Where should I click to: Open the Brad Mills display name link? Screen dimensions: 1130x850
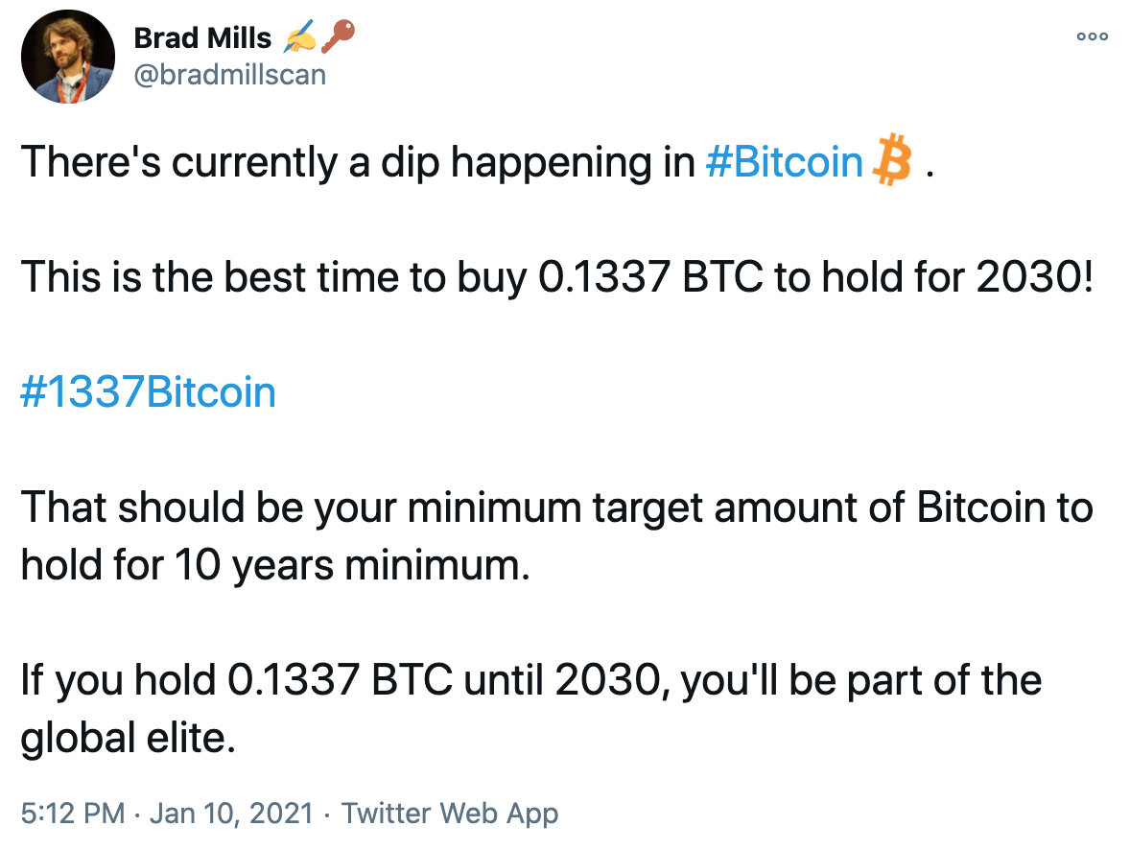click(x=202, y=38)
